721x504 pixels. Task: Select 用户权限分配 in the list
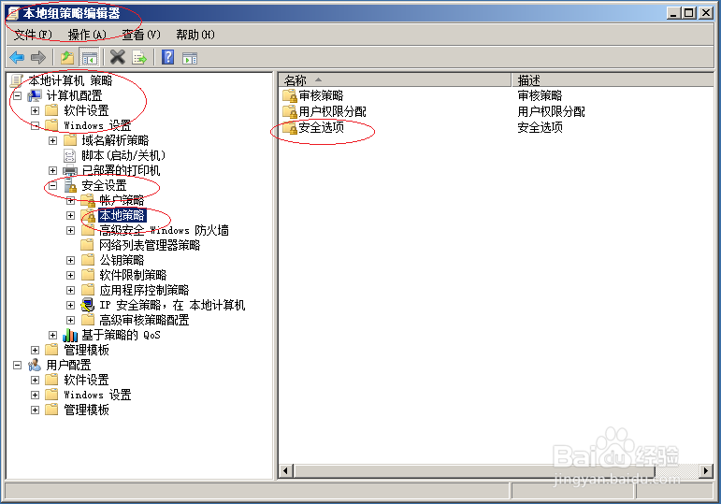[332, 112]
